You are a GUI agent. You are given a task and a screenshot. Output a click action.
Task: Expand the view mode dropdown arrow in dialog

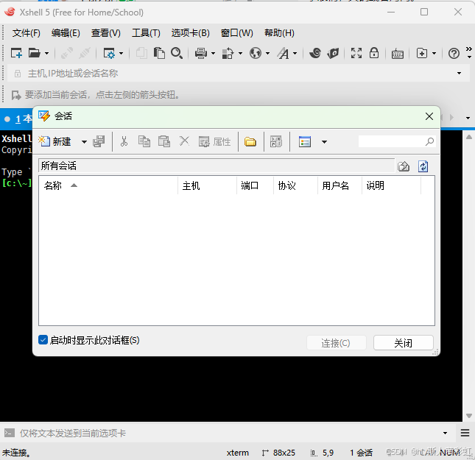pyautogui.click(x=325, y=142)
